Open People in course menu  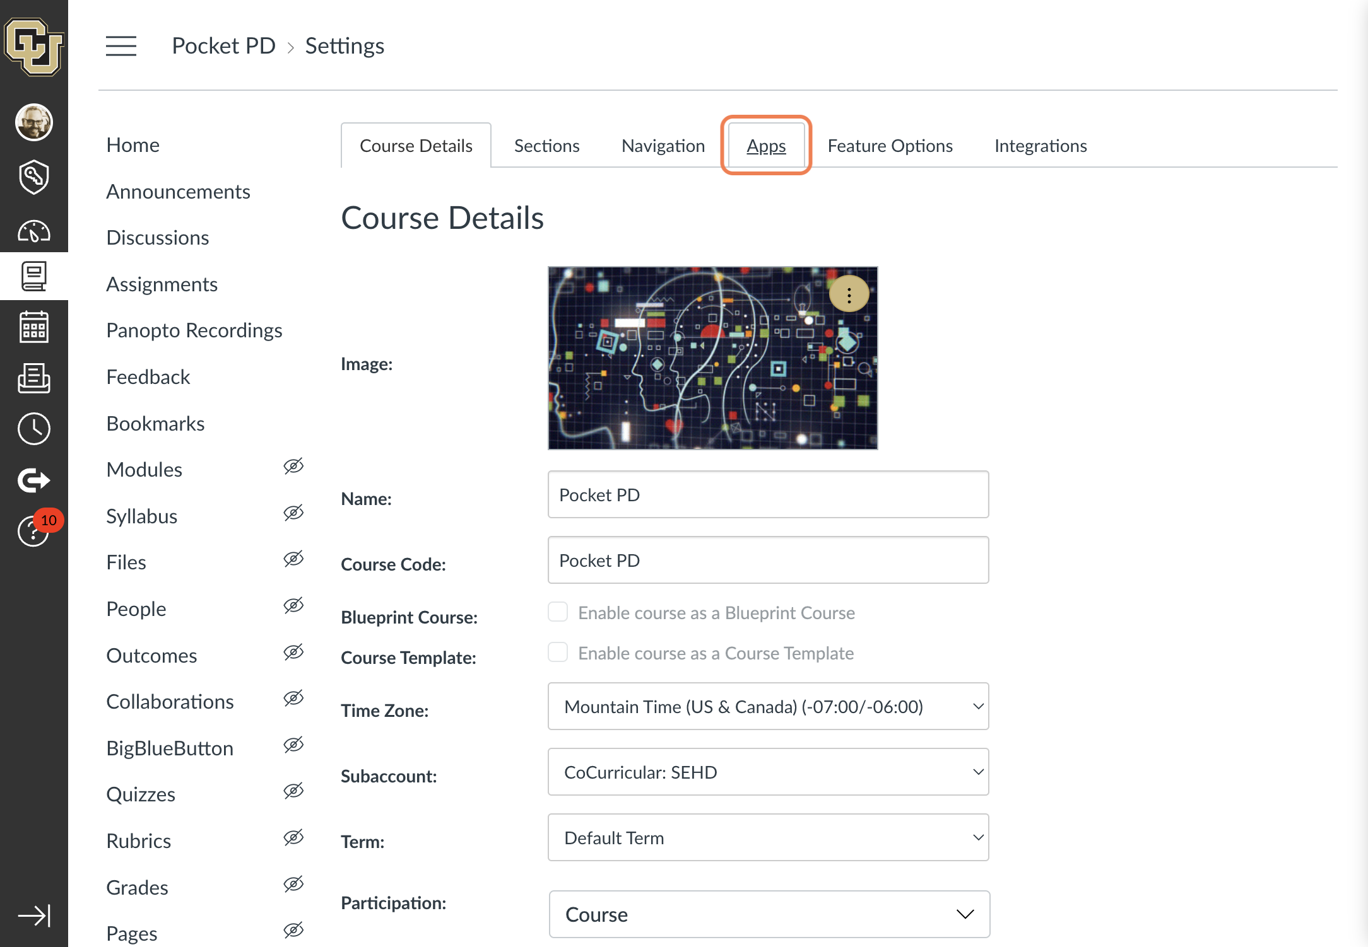[x=136, y=609]
